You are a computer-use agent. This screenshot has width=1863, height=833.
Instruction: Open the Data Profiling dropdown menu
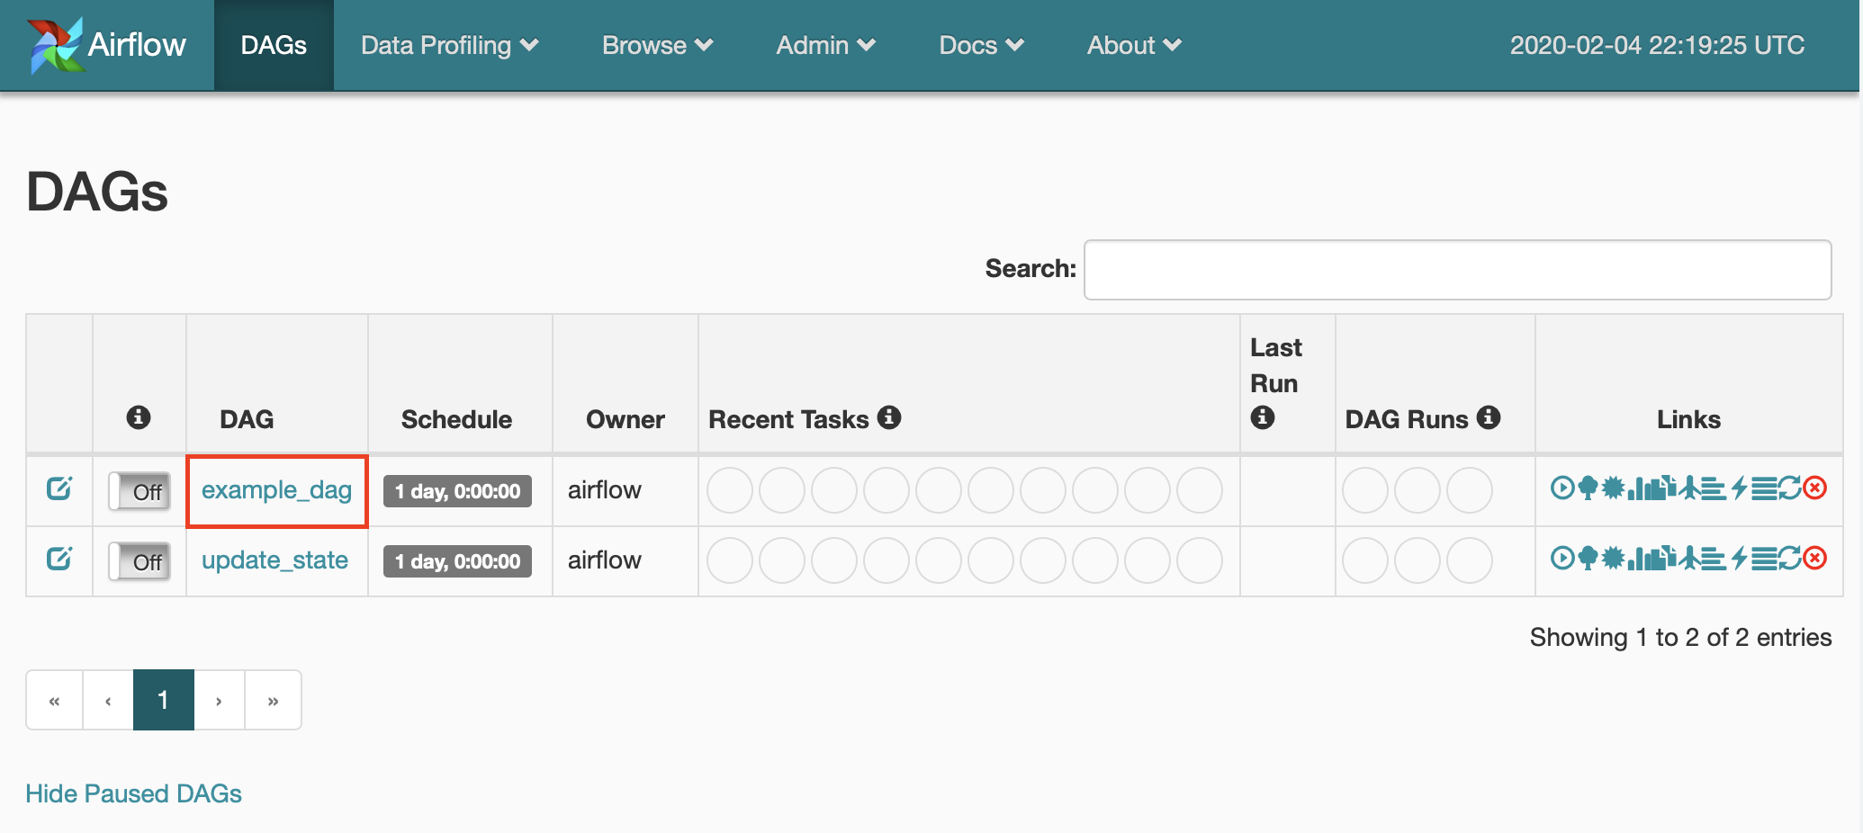(x=449, y=45)
